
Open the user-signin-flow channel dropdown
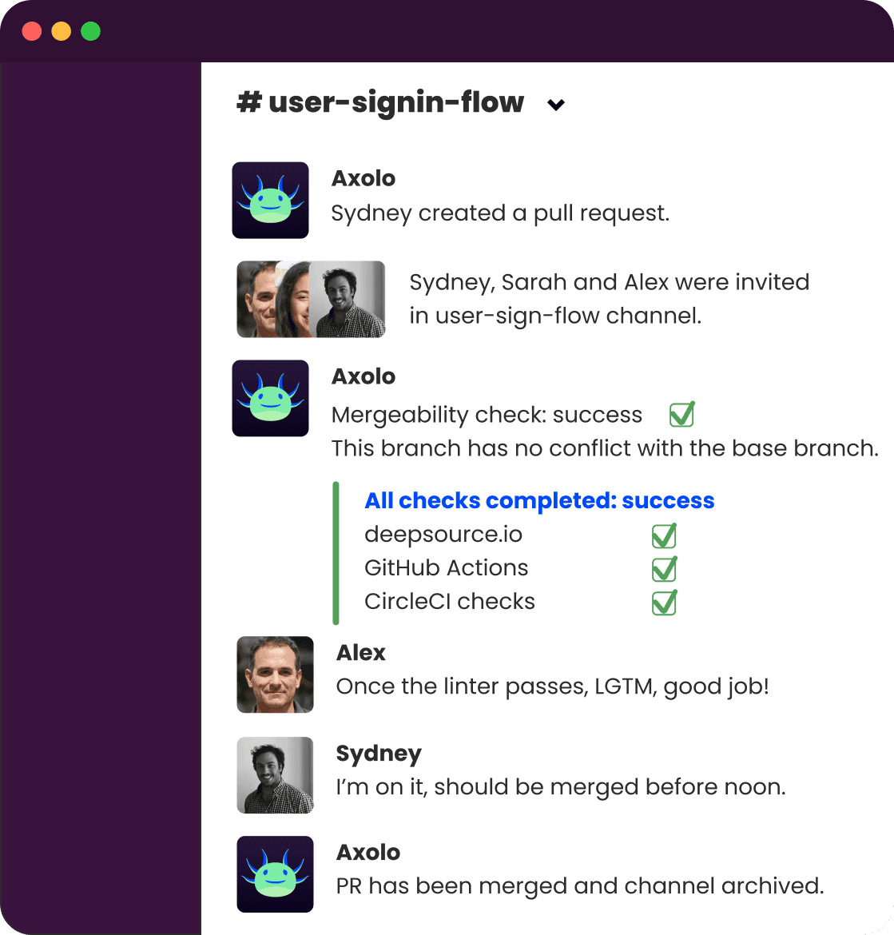(556, 104)
